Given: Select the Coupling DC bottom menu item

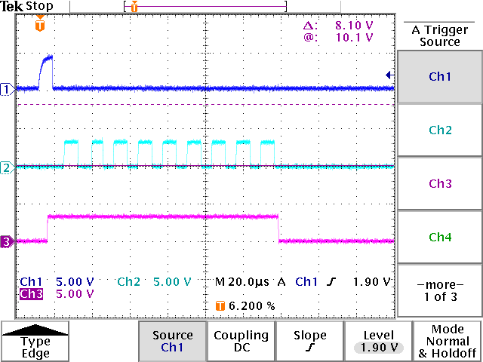Looking at the screenshot, I should (x=241, y=342).
